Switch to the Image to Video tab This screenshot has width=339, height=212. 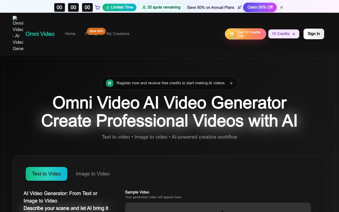coord(93,174)
